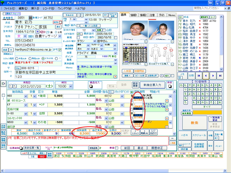Toggle 顧客入力ロック checkbox
This screenshot has width=231, height=173.
coord(5,14)
